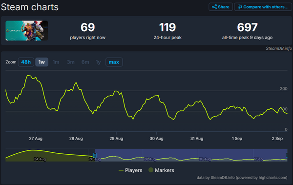Select the max zoom range
This screenshot has height=185, width=293.
click(x=114, y=62)
